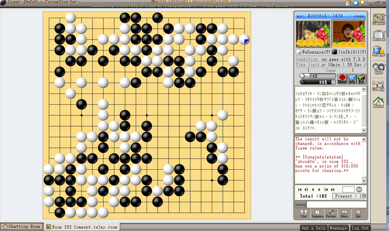Open the Setting tools sidebar icon
This screenshot has width=389, height=231.
tap(379, 85)
